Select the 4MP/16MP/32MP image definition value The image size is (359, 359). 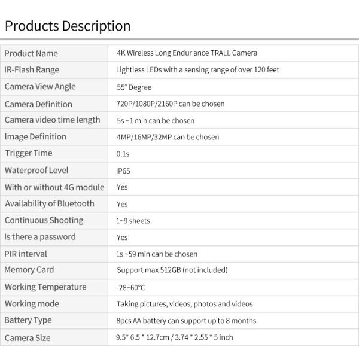pos(168,137)
